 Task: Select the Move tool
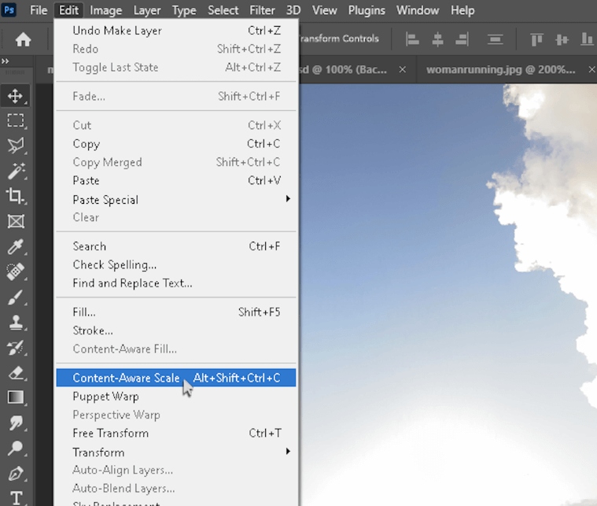point(15,96)
